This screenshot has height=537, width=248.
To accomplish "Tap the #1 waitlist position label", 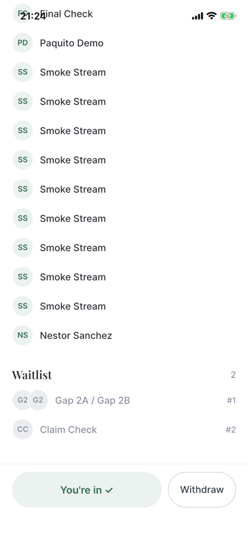I will (x=231, y=400).
